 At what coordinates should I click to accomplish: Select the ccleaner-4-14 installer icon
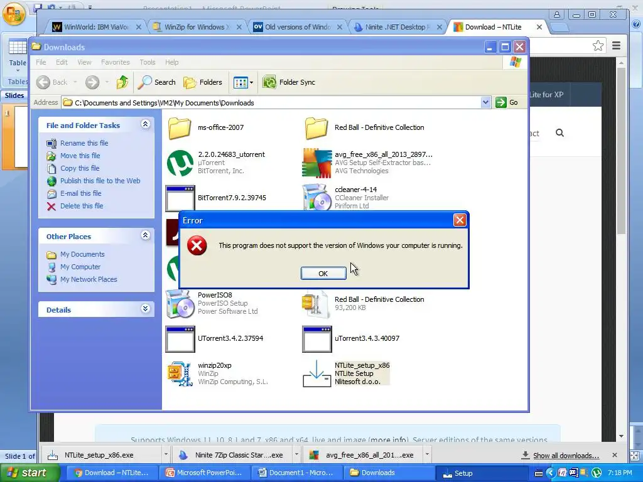coord(316,198)
